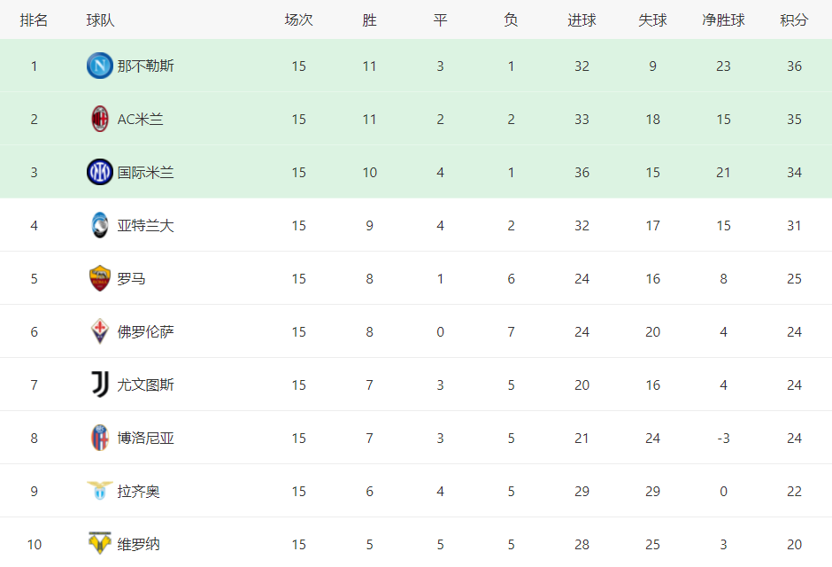The width and height of the screenshot is (832, 567).
Task: Open the 那不勒斯 team link
Action: click(145, 66)
